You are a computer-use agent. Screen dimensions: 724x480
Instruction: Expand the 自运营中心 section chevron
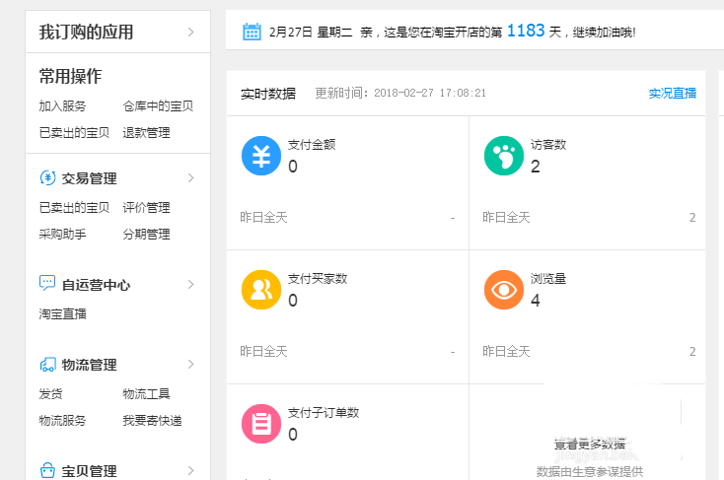(x=190, y=284)
